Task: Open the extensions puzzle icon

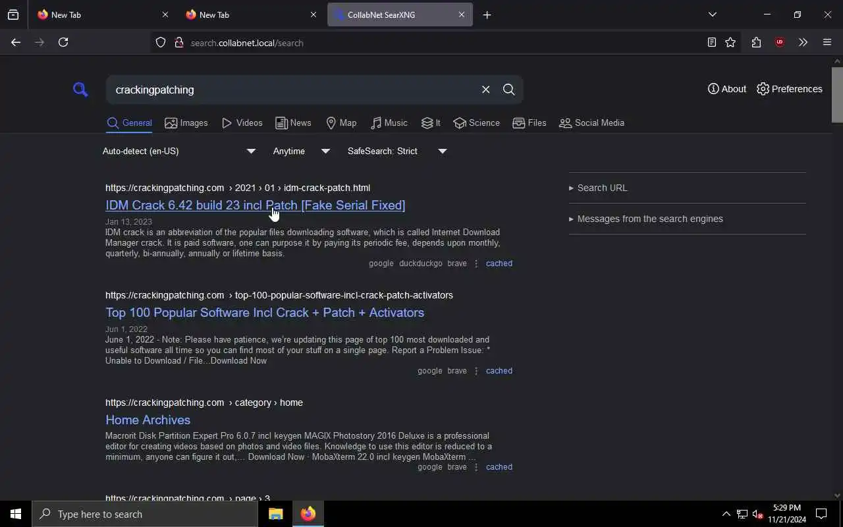Action: coord(756,43)
